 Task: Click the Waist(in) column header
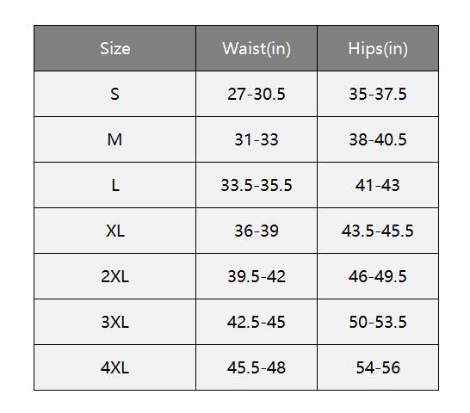[257, 48]
